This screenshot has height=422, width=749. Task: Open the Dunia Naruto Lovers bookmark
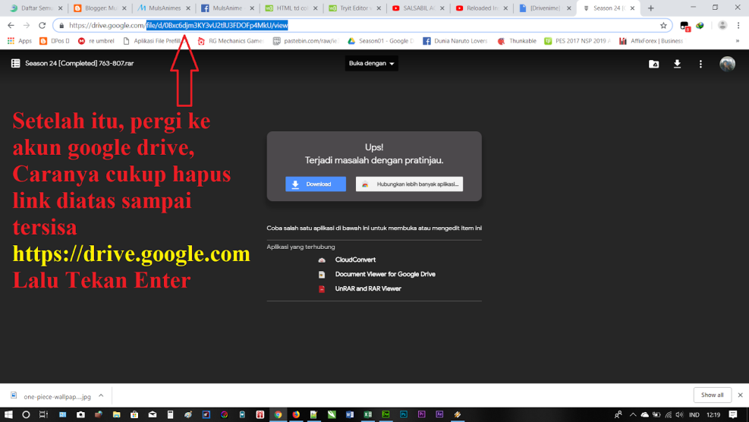455,41
